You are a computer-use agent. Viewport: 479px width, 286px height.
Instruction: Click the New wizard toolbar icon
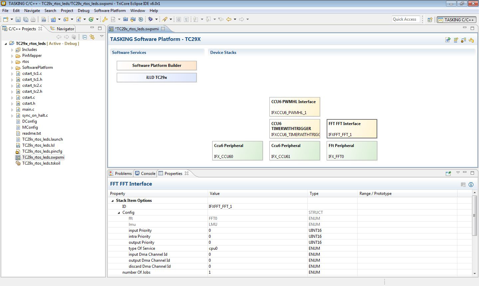point(6,19)
